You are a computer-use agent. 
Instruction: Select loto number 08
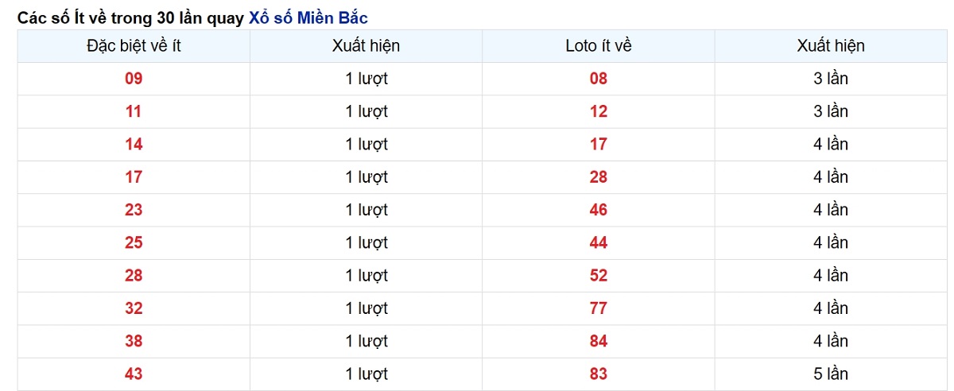[599, 79]
